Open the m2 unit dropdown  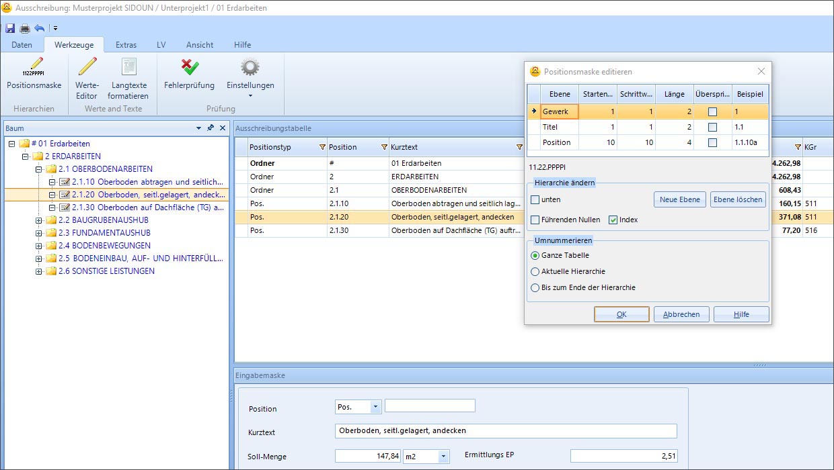(443, 457)
